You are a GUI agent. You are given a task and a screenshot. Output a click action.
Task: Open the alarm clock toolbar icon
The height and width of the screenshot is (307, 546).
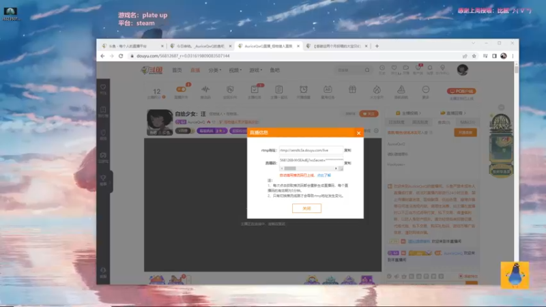tap(303, 89)
